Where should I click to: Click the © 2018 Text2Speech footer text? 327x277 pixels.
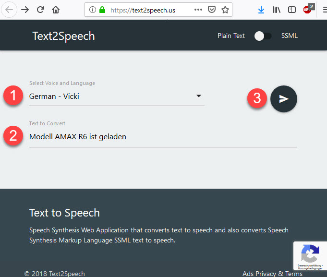[55, 273]
